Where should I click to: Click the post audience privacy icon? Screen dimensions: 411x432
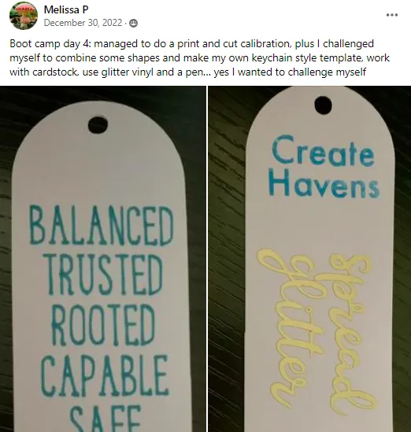click(133, 23)
